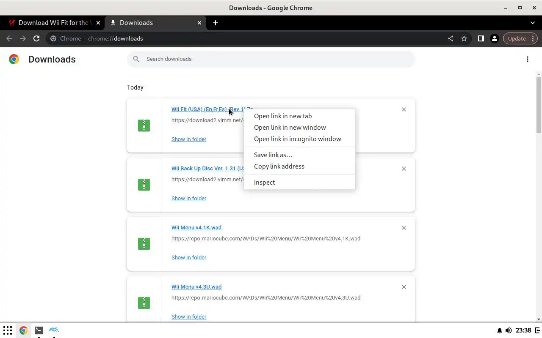Open the Downloads page three-dot menu
Image resolution: width=542 pixels, height=338 pixels.
click(x=528, y=59)
